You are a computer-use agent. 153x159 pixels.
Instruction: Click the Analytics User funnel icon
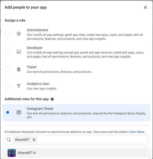19,86
